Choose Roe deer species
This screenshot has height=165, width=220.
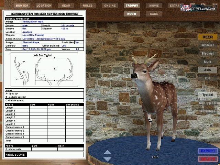pos(207,78)
